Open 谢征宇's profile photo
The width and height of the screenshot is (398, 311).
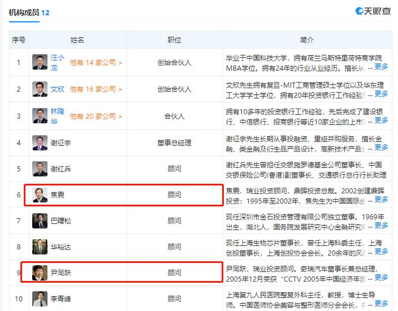40,142
